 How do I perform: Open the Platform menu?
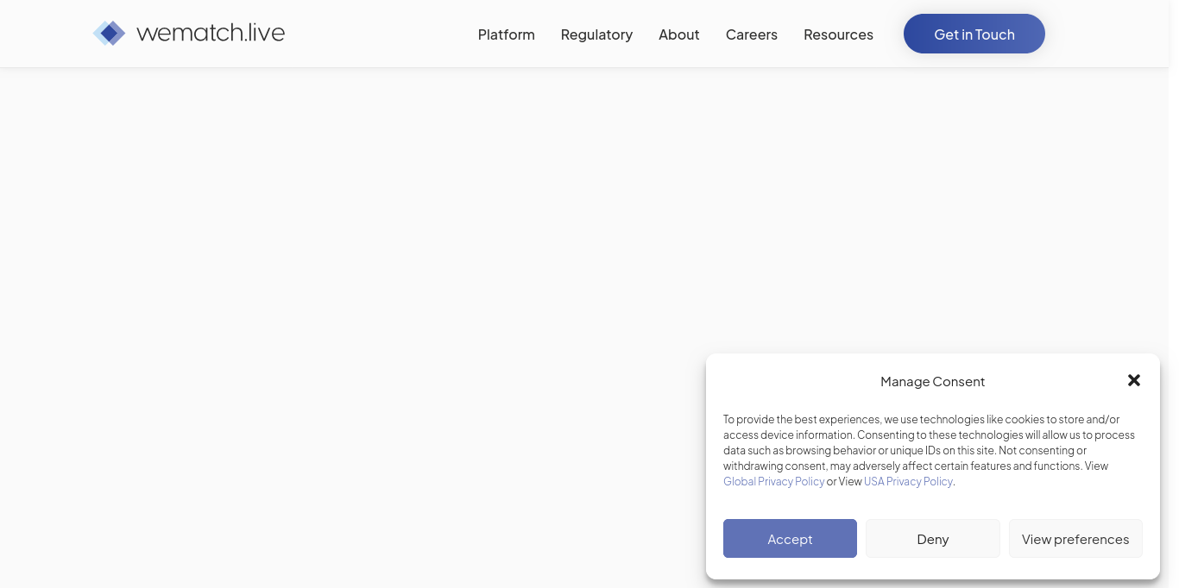507,34
